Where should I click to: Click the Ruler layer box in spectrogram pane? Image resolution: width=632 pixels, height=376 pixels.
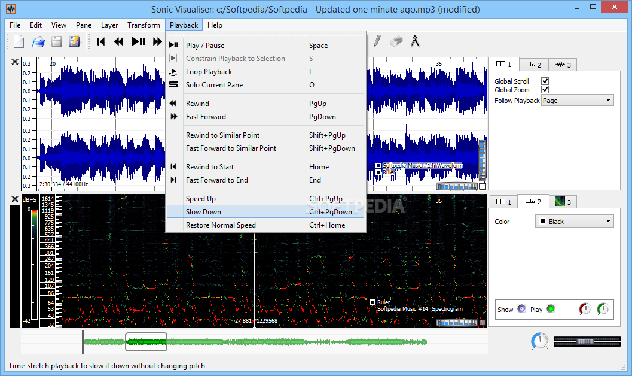tap(373, 302)
